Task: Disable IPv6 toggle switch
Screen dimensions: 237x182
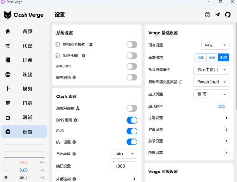Action: point(132,131)
